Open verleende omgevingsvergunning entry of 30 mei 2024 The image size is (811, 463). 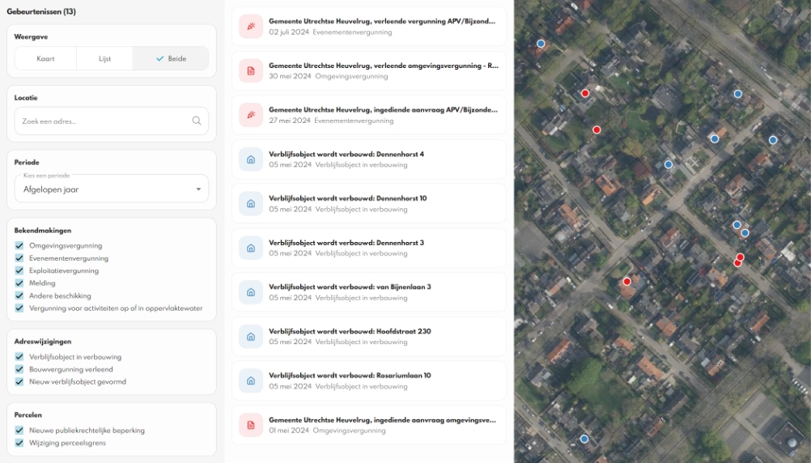[369, 71]
